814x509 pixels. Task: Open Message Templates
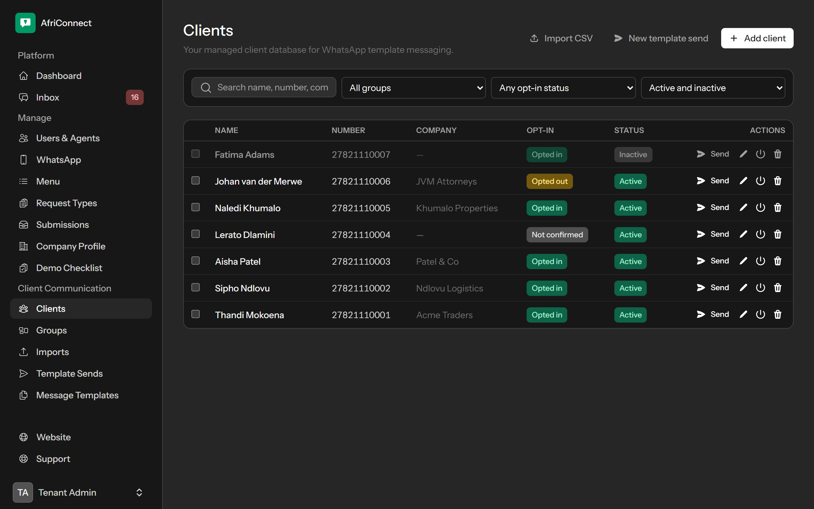[81, 395]
